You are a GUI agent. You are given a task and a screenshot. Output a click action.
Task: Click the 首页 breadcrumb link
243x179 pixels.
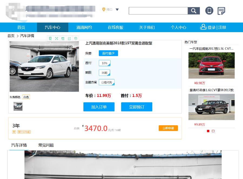[11, 36]
